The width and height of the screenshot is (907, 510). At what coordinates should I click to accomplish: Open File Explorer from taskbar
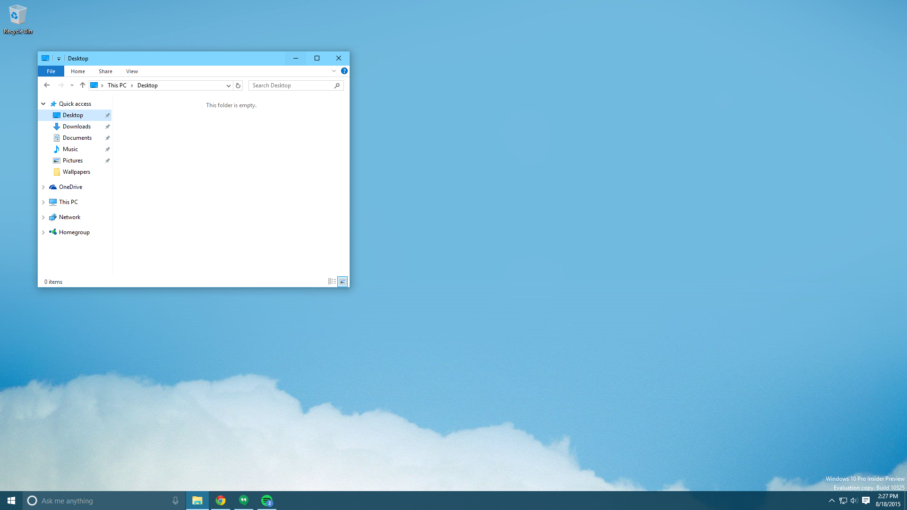pyautogui.click(x=197, y=501)
